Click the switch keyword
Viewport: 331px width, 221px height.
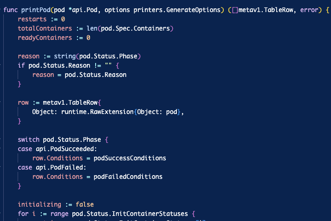pyautogui.click(x=29, y=139)
